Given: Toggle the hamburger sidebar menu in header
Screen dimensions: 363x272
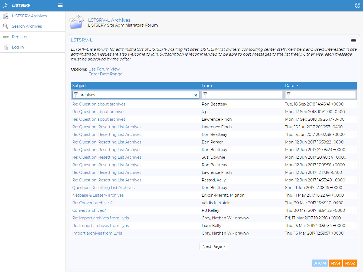Looking at the screenshot, I should [x=60, y=5].
